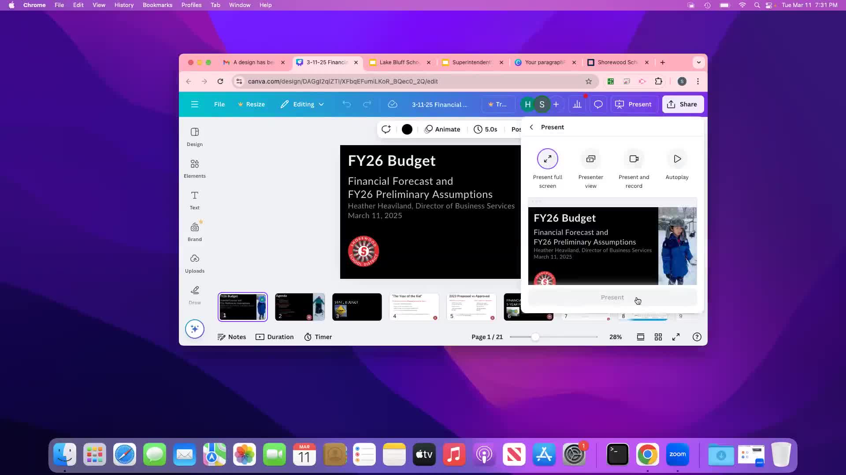
Task: Open the Uploads panel
Action: coord(194,263)
